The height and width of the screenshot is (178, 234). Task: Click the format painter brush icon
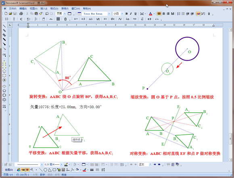point(41,14)
